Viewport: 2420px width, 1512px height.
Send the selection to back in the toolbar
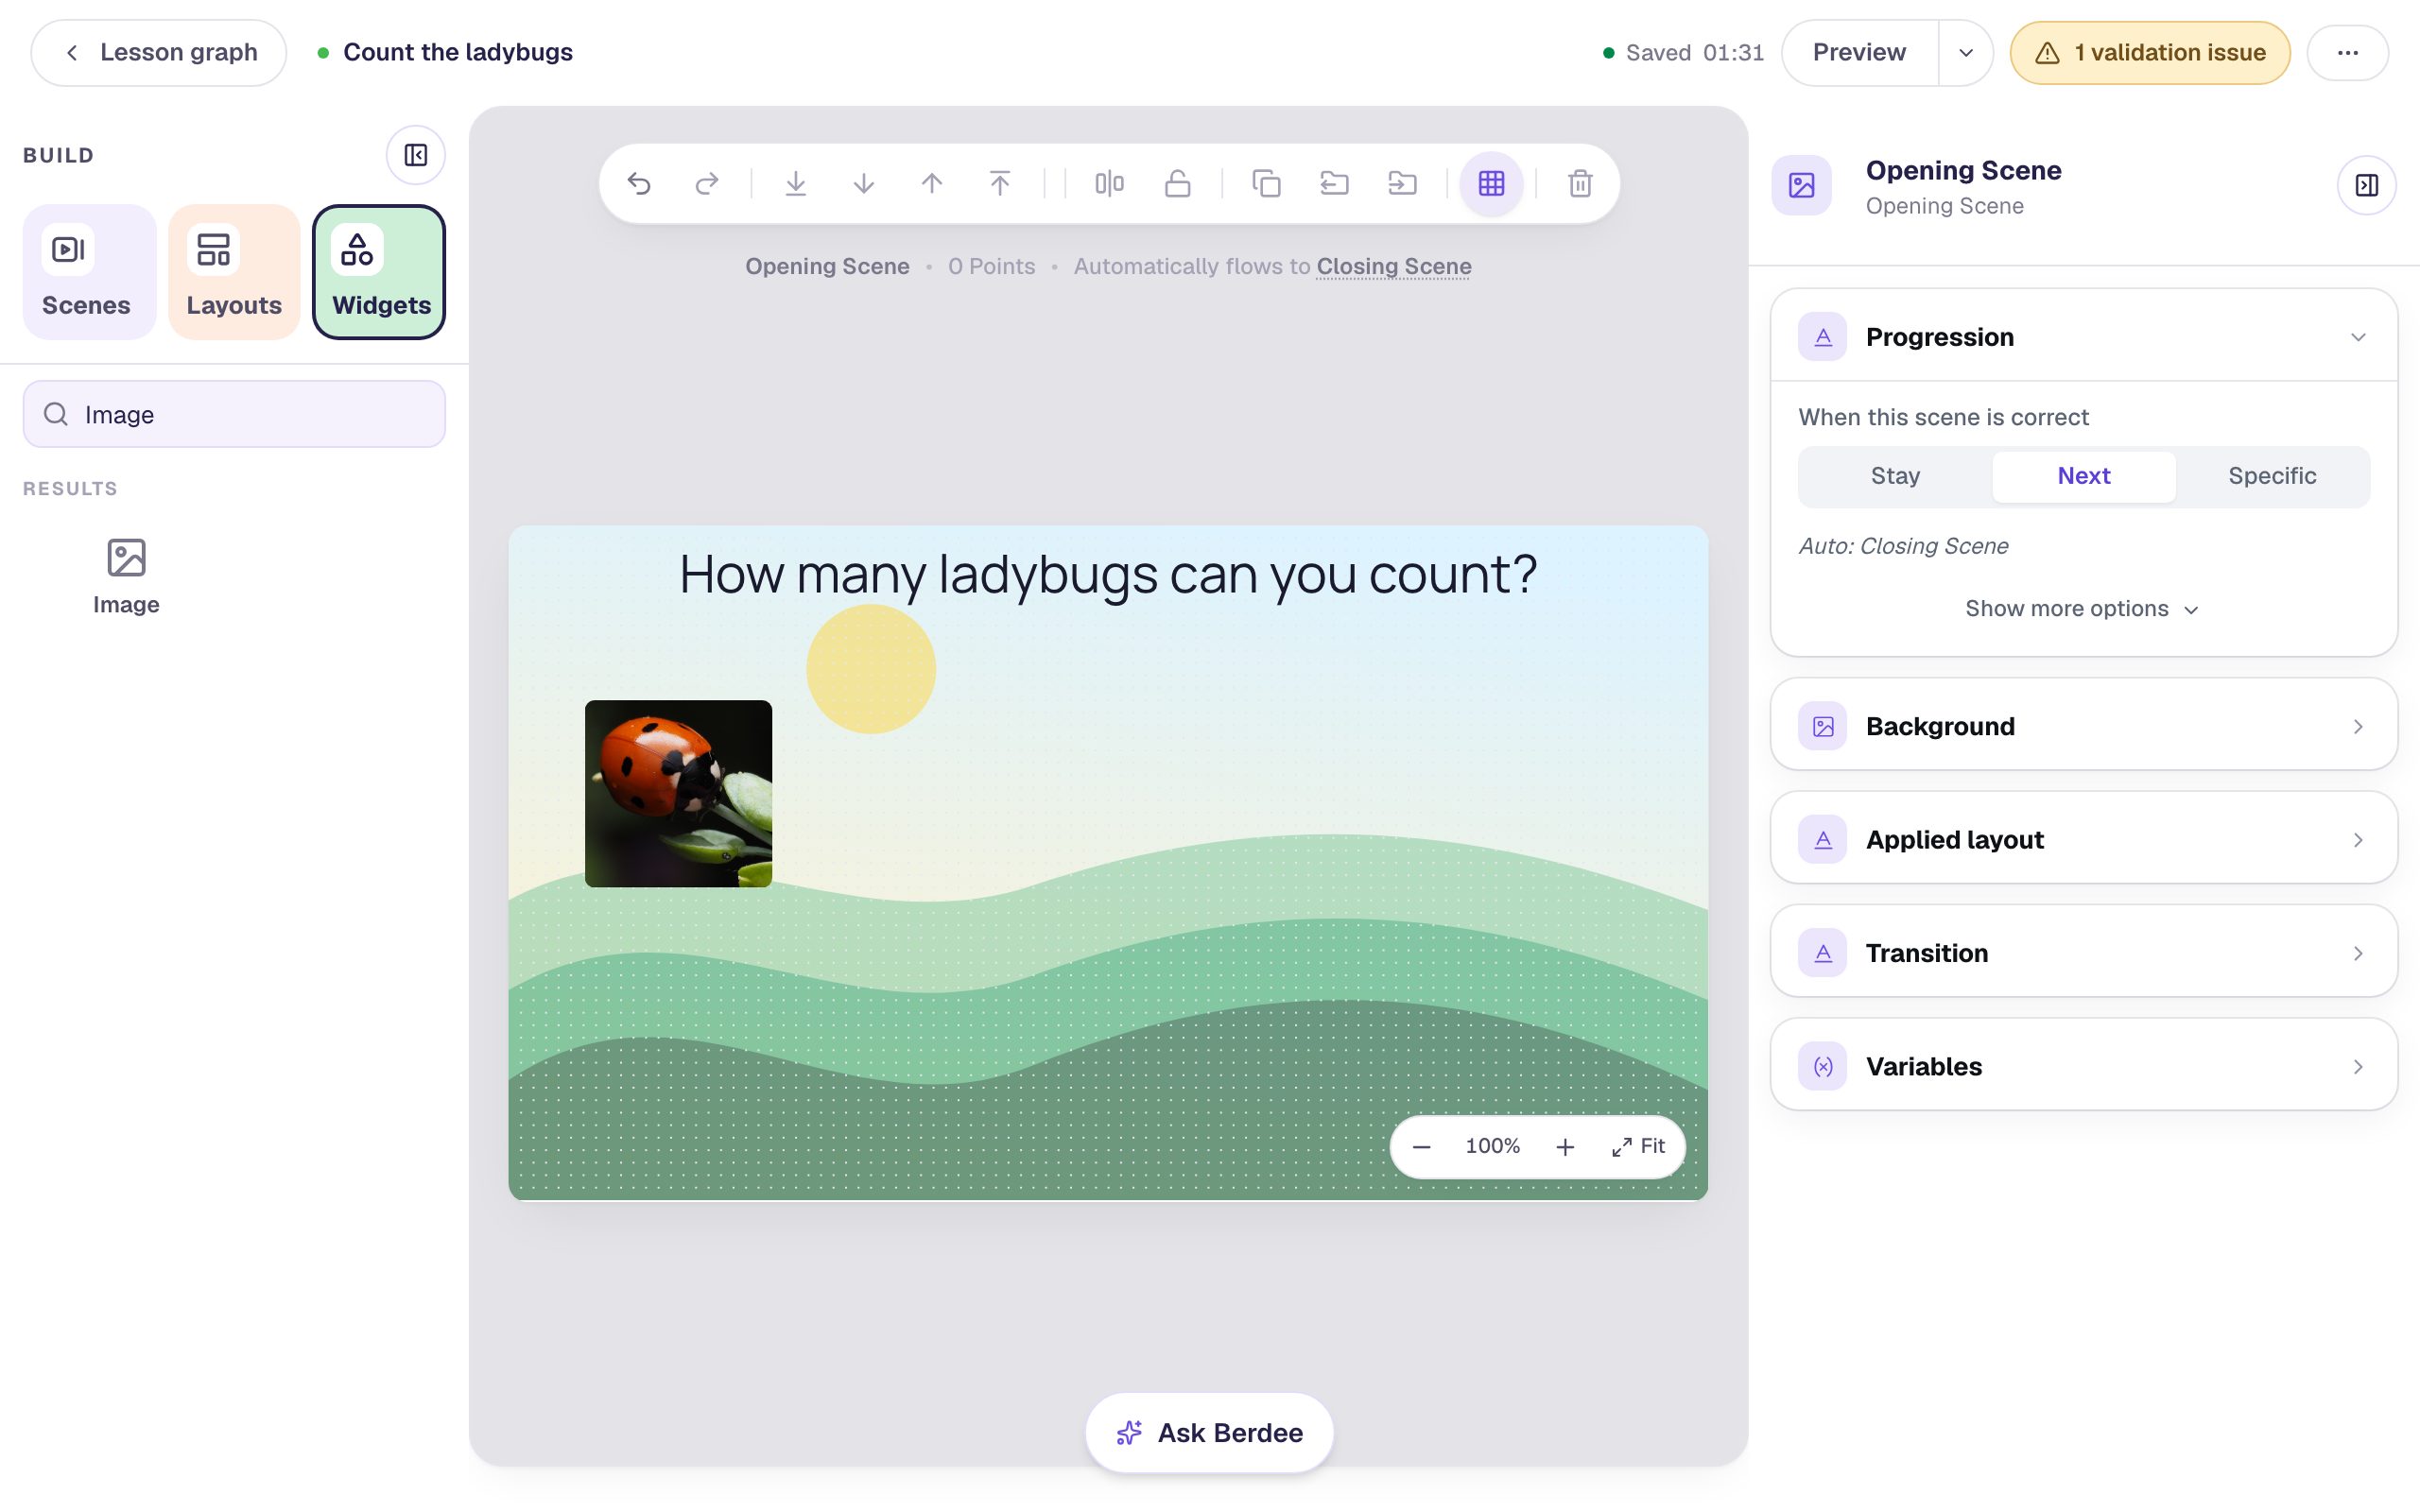click(795, 183)
